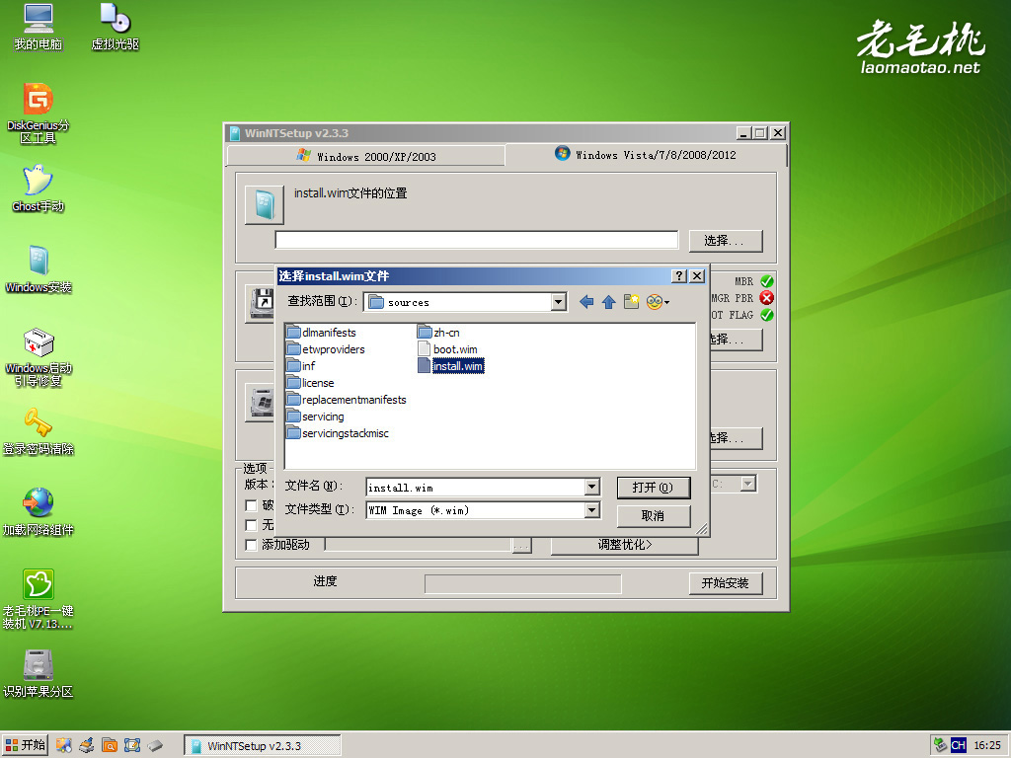Select the Windows启动引导修复 desktop icon
The image size is (1011, 758).
39,357
